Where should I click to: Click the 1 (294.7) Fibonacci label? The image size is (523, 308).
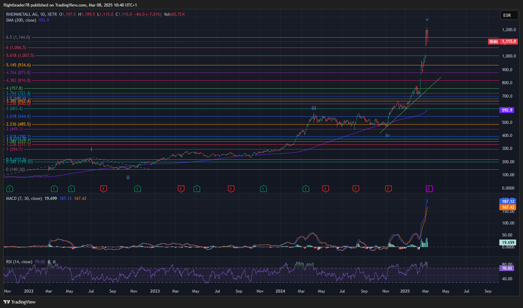click(x=14, y=149)
